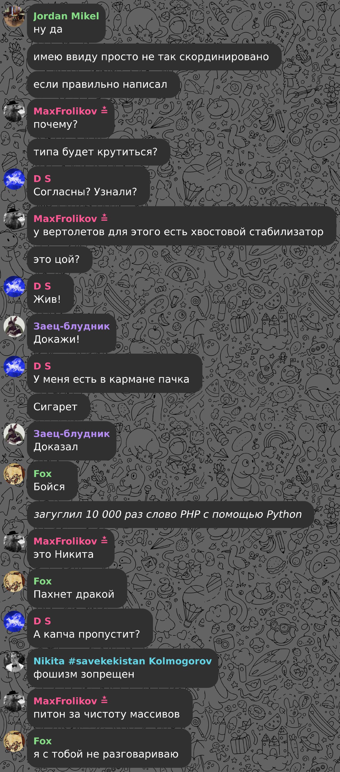Open Заец-блудник avatar beside "Докажи!"
Viewport: 340px width, 772px height.
pos(14,327)
